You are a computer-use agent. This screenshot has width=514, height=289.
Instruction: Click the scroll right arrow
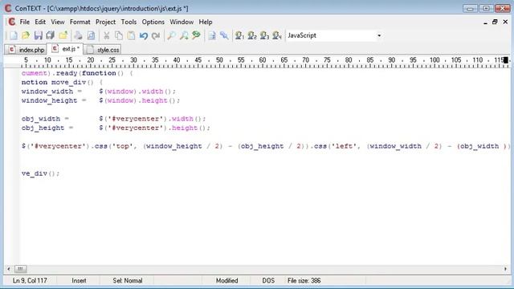click(x=505, y=269)
